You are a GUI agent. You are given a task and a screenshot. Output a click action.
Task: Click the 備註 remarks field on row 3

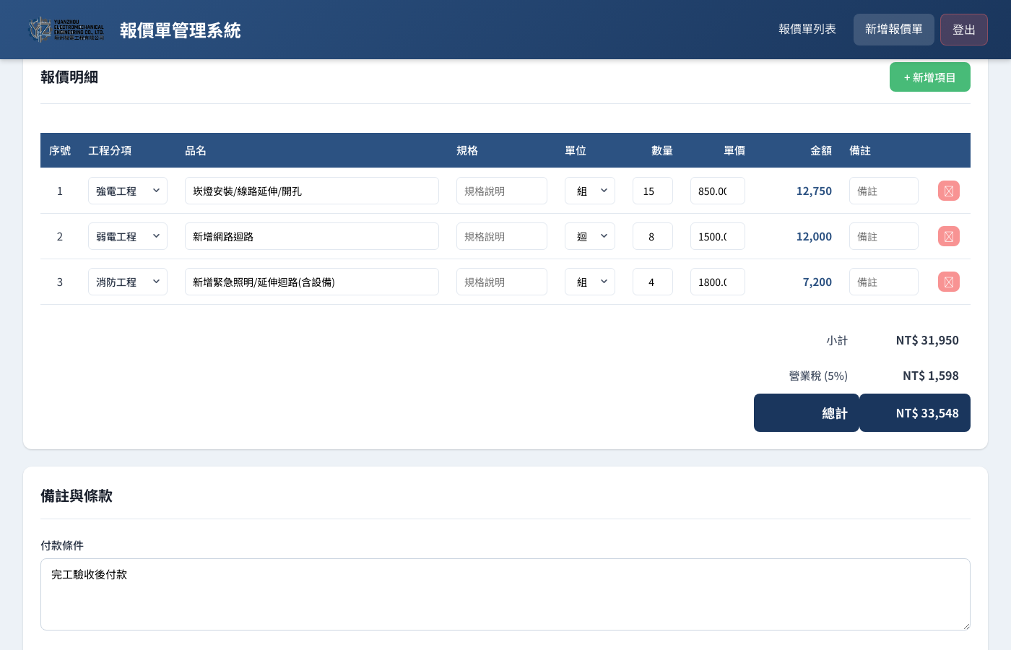click(x=884, y=282)
